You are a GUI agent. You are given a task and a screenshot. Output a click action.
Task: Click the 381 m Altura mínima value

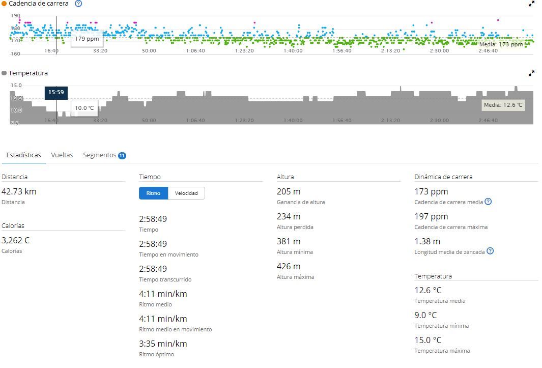288,241
